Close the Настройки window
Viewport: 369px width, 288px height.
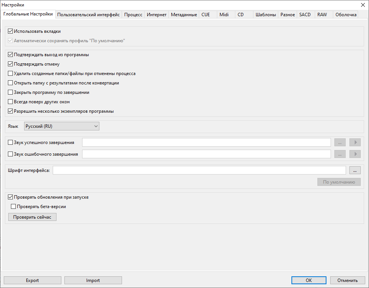[x=362, y=5]
